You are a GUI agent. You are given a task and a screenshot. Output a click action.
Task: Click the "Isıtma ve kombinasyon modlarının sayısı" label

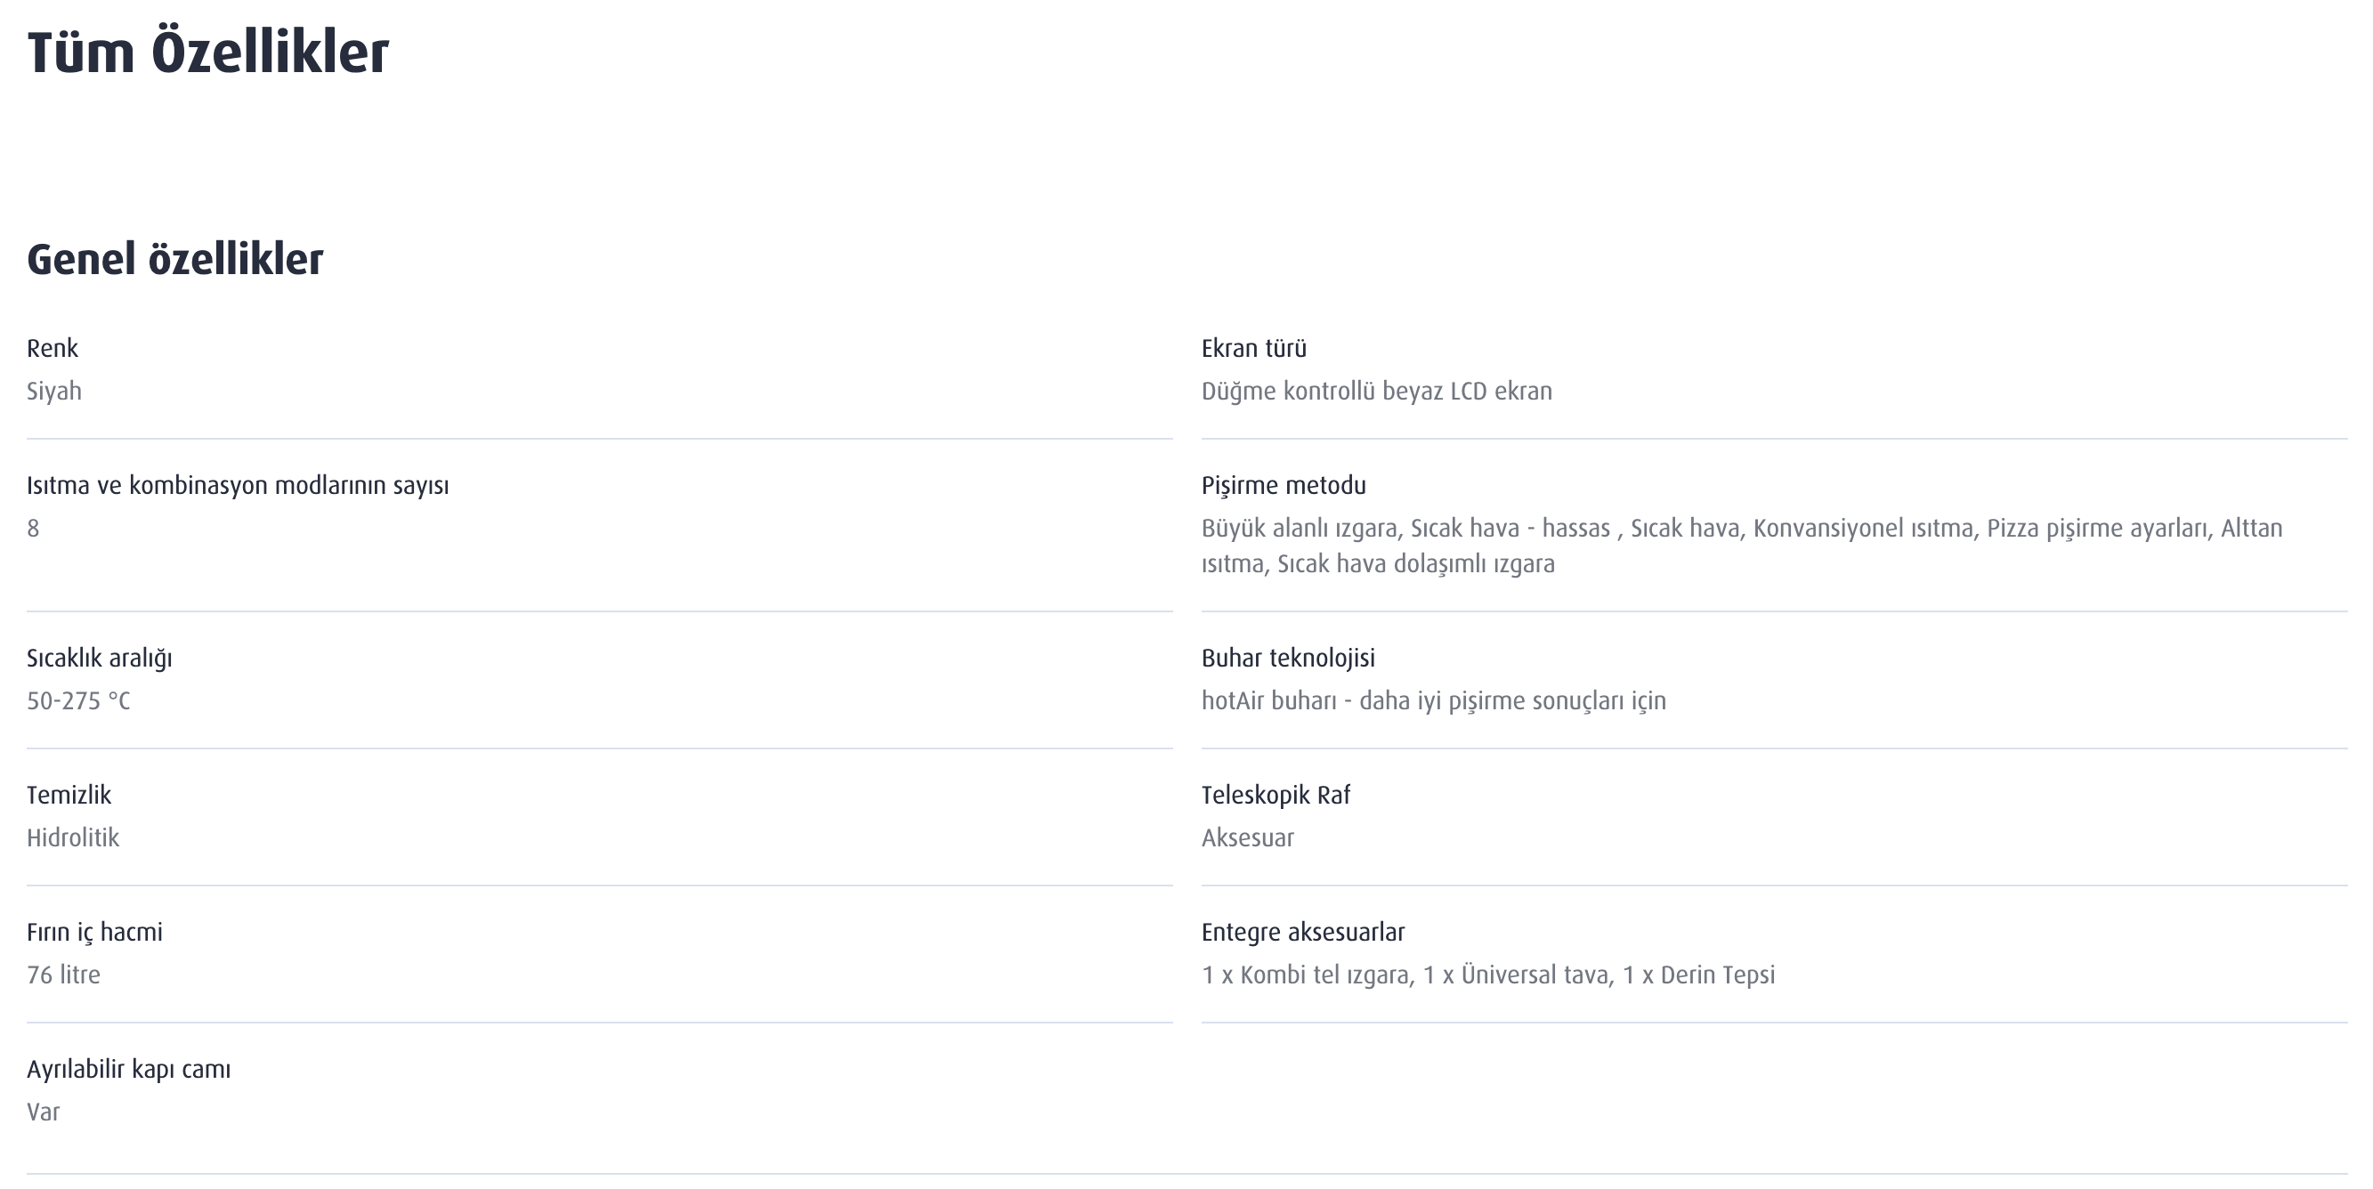click(238, 485)
